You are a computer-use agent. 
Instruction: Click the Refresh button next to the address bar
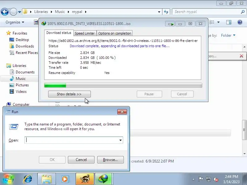tap(166, 12)
